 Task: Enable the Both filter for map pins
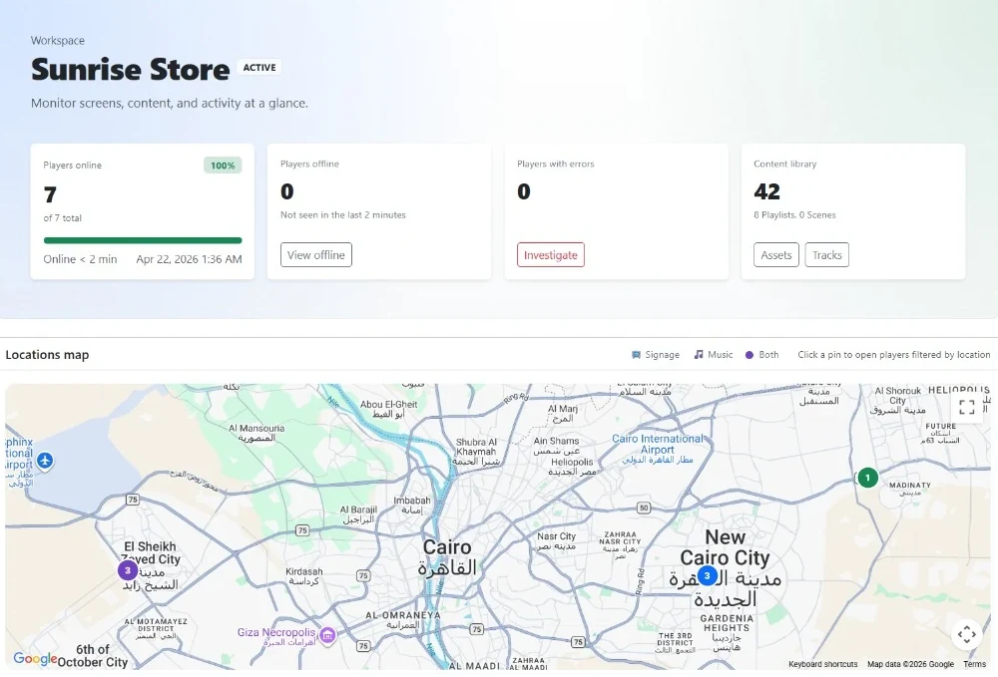(x=761, y=354)
